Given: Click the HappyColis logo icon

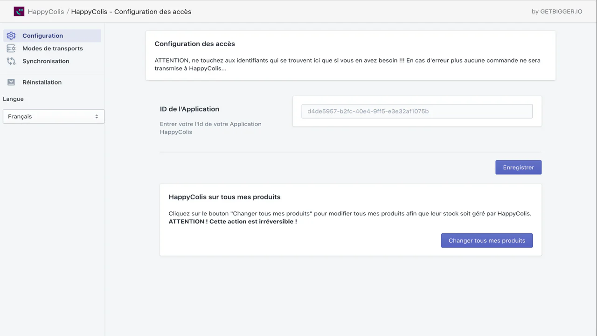Looking at the screenshot, I should coord(19,12).
